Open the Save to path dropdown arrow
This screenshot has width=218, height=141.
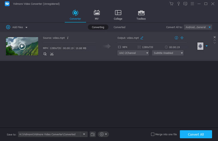pos(84,134)
